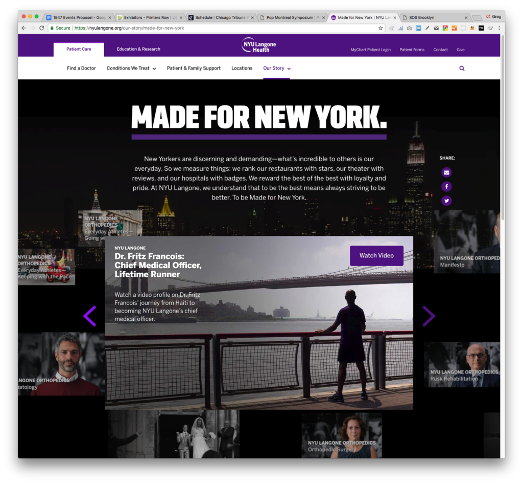This screenshot has width=523, height=484.
Task: Click the black square extension icon
Action: (481, 28)
